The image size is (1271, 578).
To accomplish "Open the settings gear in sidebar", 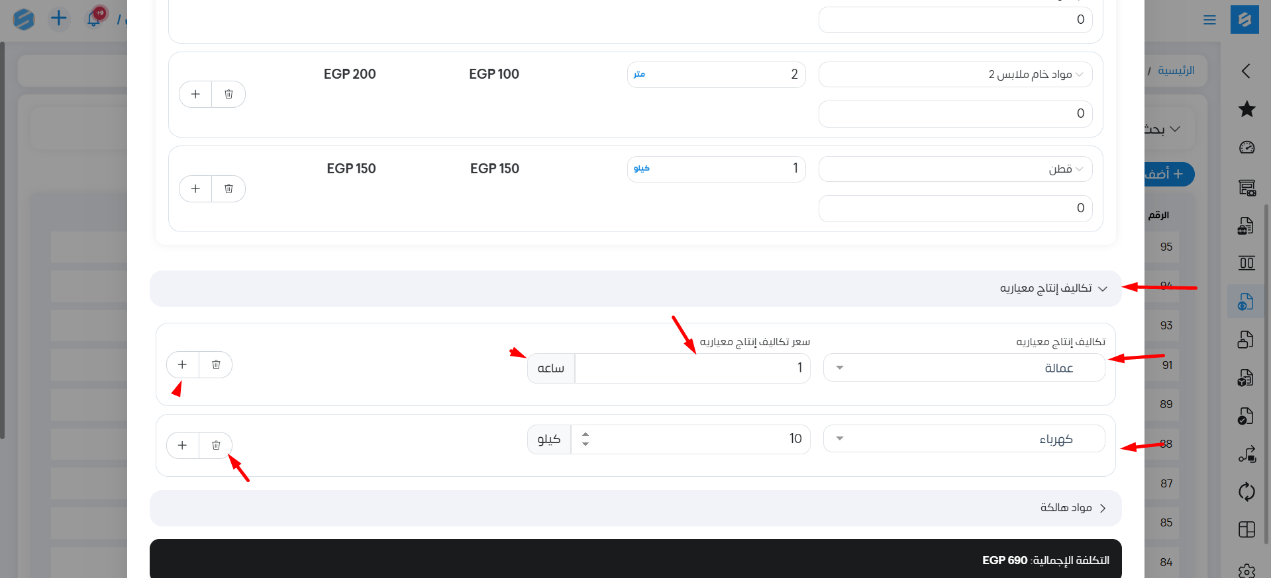I will [x=1246, y=570].
